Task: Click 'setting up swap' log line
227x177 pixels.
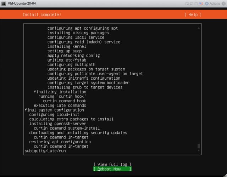Action: [65, 51]
